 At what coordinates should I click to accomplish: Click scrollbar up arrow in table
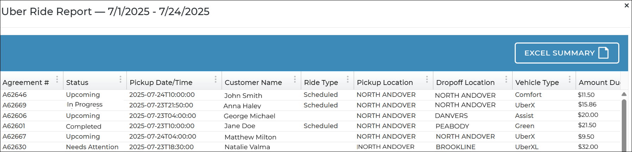click(624, 94)
